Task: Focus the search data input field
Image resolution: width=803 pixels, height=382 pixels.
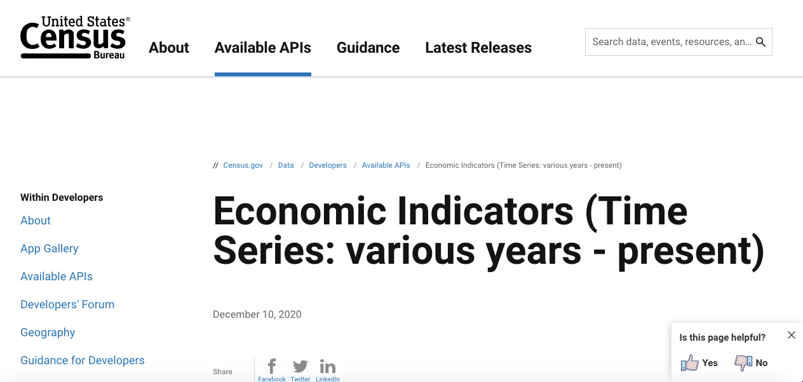Action: pyautogui.click(x=670, y=42)
